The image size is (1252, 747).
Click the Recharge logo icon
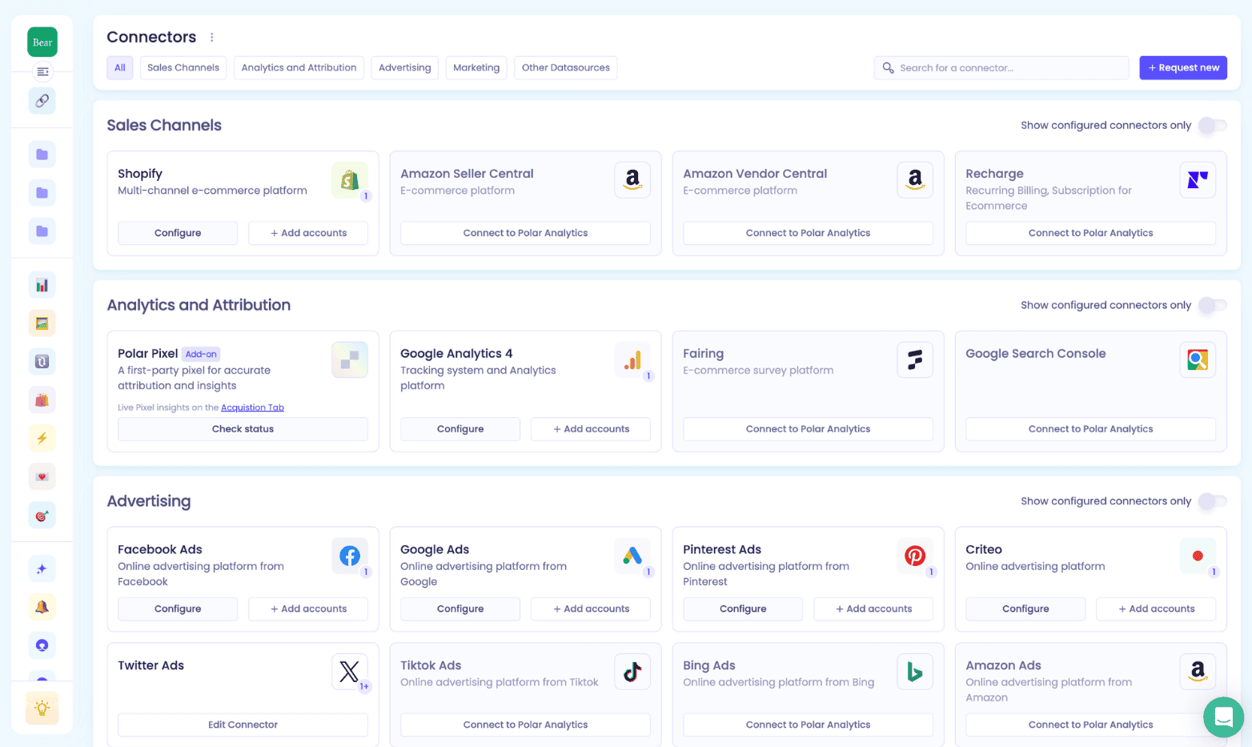pos(1198,180)
